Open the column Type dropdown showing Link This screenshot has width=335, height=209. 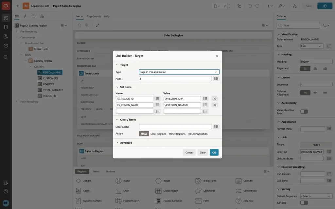coord(312,46)
